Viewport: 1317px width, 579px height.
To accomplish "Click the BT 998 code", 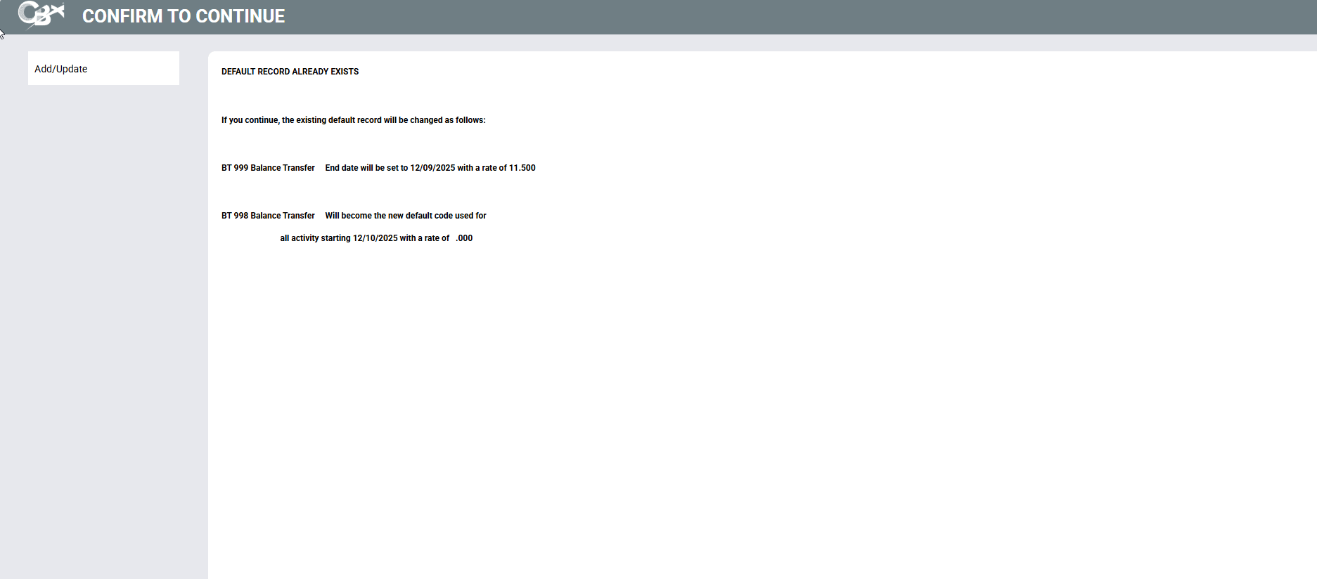I will pyautogui.click(x=235, y=216).
